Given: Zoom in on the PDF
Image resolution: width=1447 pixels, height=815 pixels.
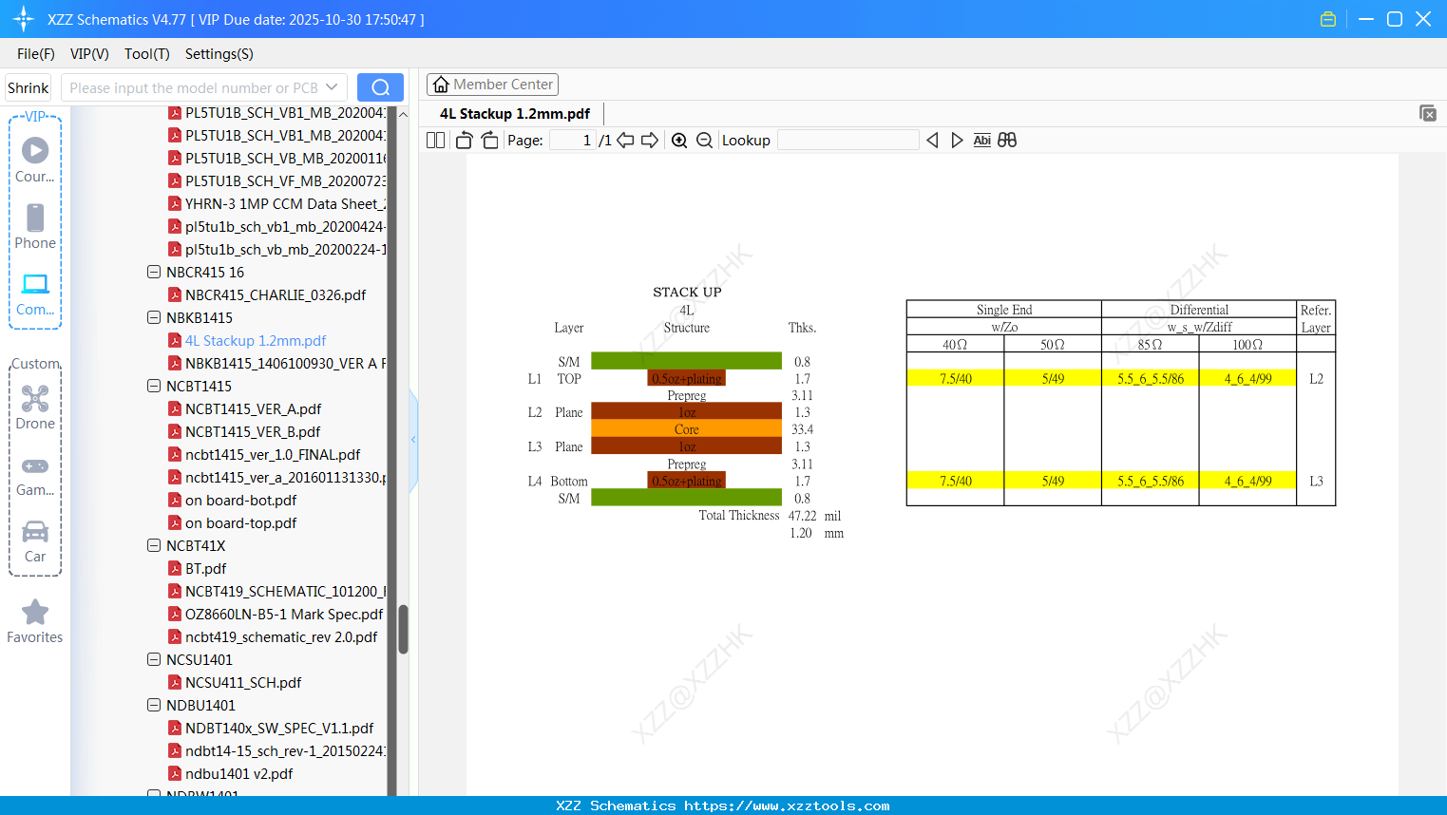Looking at the screenshot, I should (x=679, y=141).
